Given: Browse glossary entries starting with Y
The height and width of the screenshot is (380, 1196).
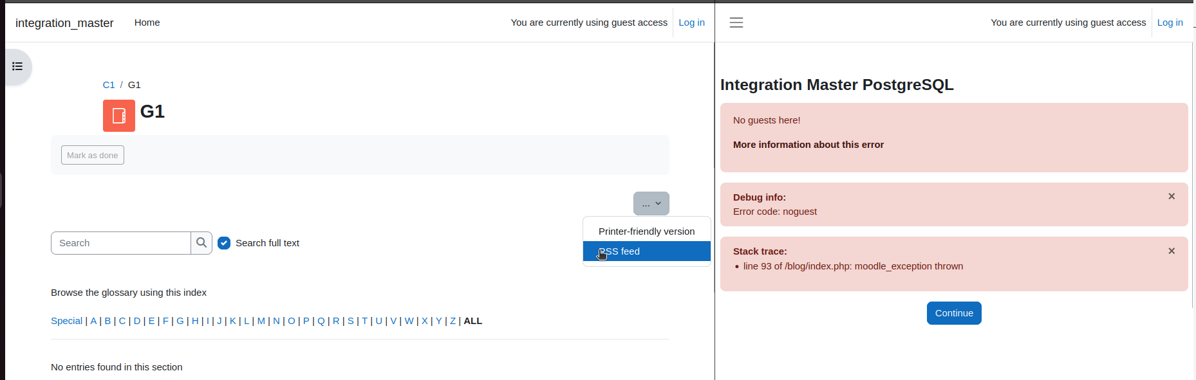Looking at the screenshot, I should pos(439,321).
